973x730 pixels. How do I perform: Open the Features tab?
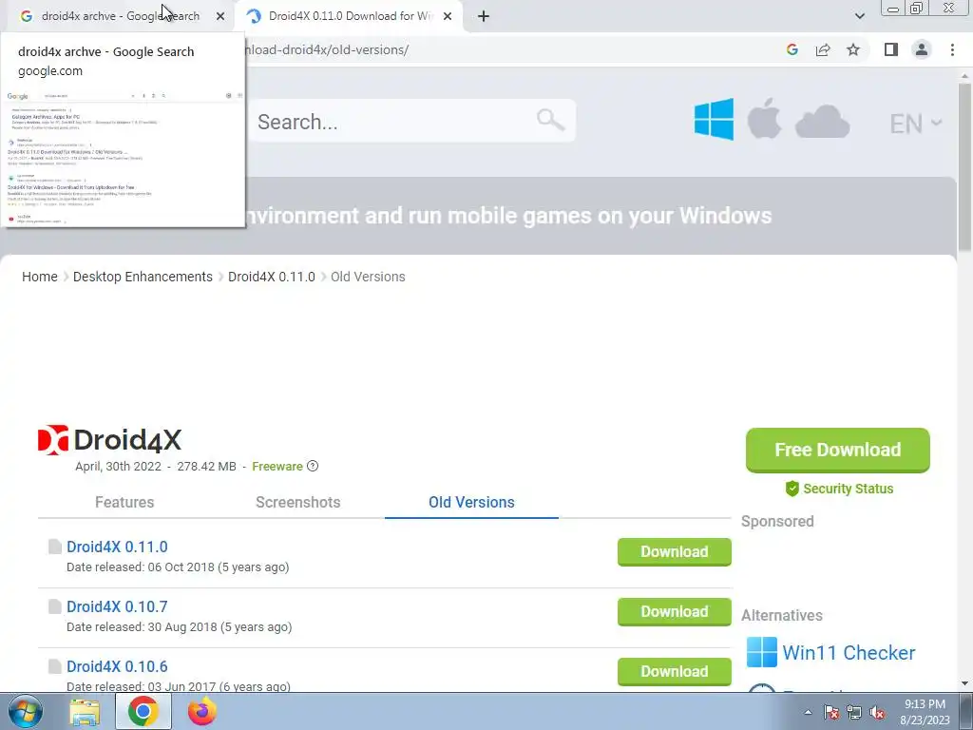tap(124, 502)
